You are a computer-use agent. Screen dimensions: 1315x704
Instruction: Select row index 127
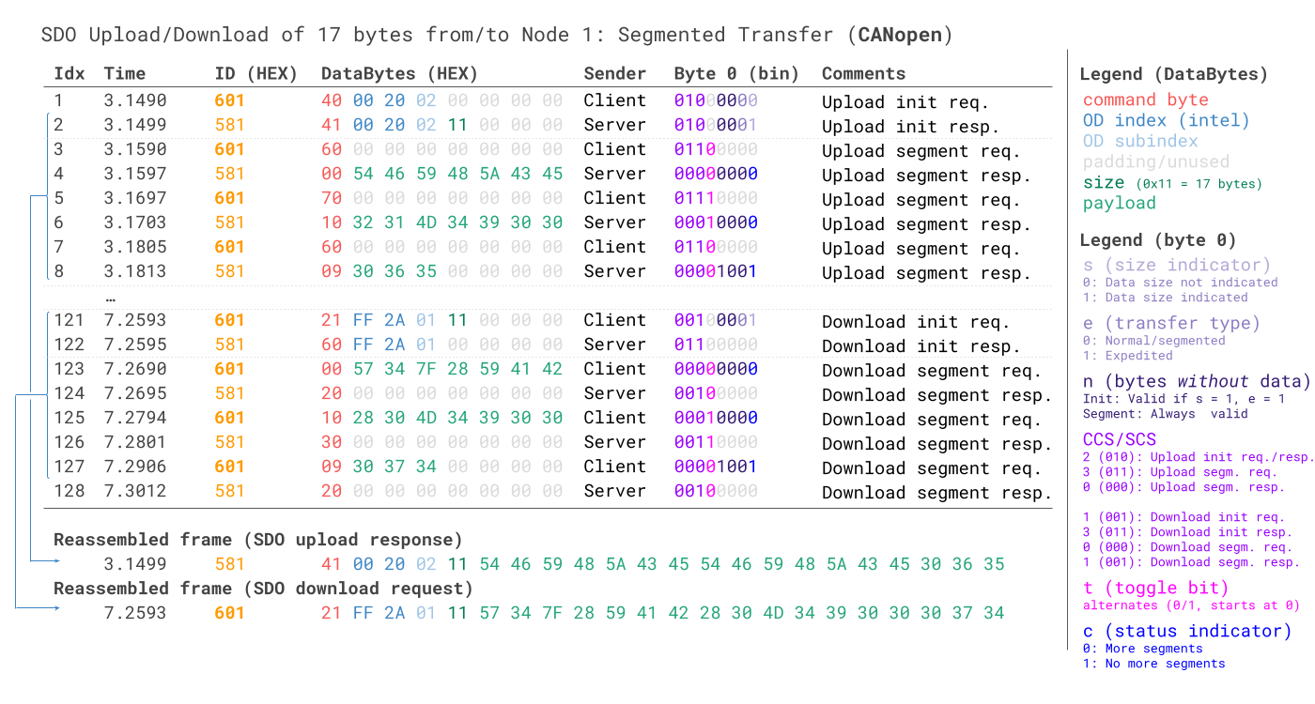(x=69, y=467)
